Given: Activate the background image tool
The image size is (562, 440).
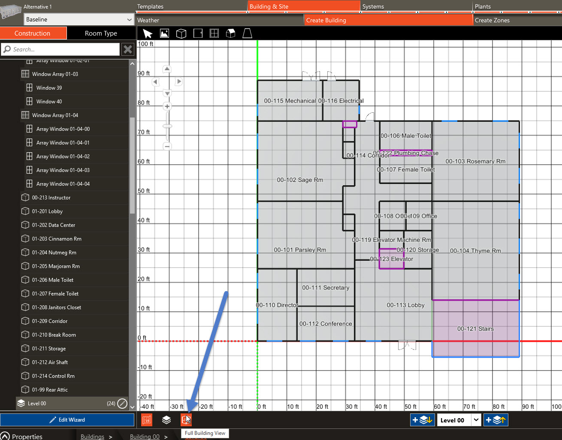Looking at the screenshot, I should click(x=164, y=33).
